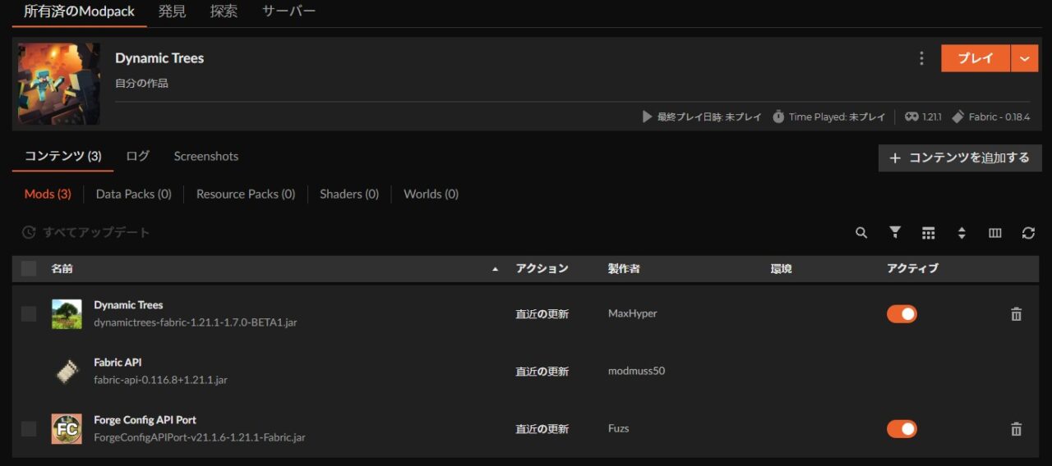The height and width of the screenshot is (466, 1052).
Task: Select the Resource Packs (0) filter
Action: pyautogui.click(x=246, y=194)
